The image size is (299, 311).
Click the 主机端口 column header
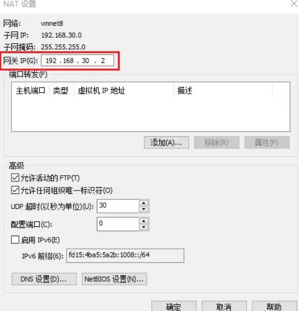pos(30,91)
